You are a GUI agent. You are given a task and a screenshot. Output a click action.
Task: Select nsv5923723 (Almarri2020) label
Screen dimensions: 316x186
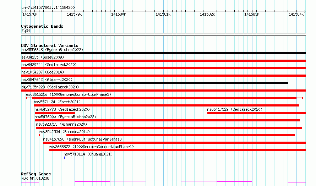pyautogui.click(x=61, y=124)
